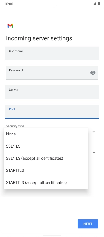Choose SSL/TLS from the list

point(46,146)
